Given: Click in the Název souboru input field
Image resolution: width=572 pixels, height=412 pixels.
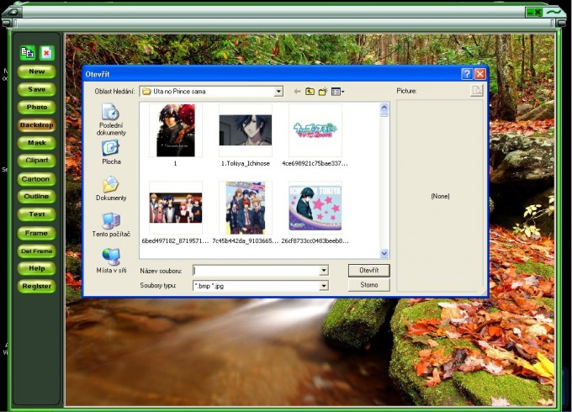Looking at the screenshot, I should [257, 271].
